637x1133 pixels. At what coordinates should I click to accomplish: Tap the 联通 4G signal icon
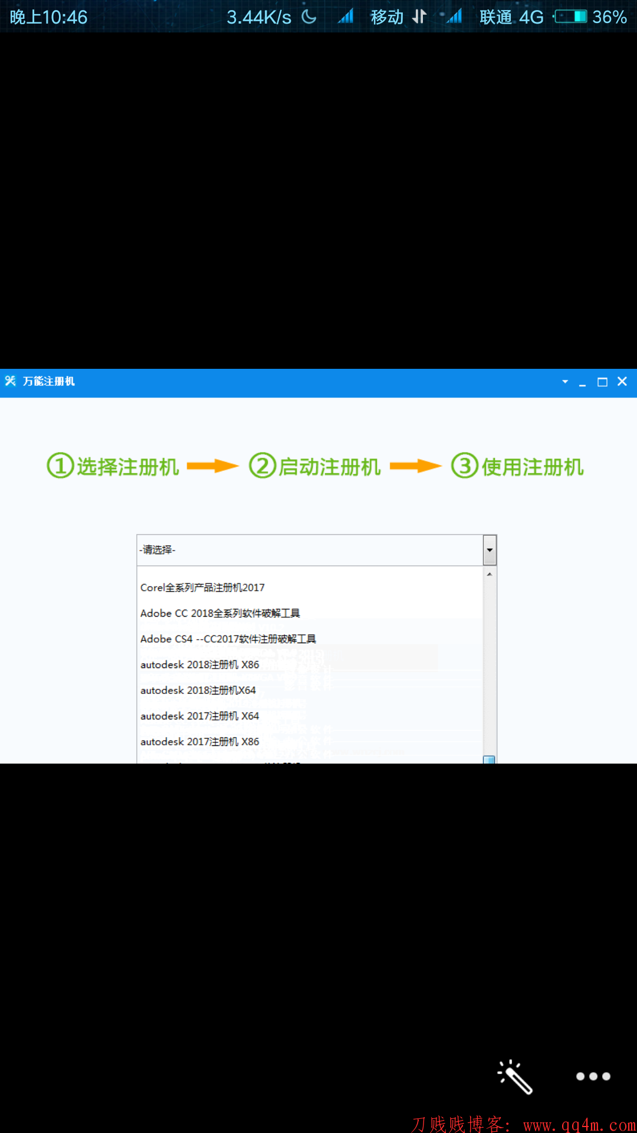454,17
